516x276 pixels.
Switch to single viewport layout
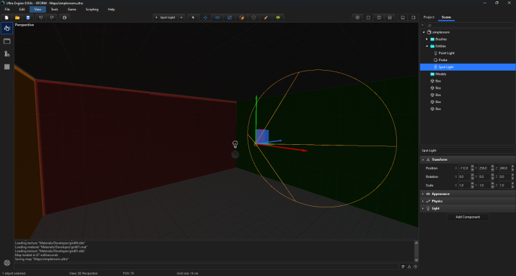tap(369, 17)
